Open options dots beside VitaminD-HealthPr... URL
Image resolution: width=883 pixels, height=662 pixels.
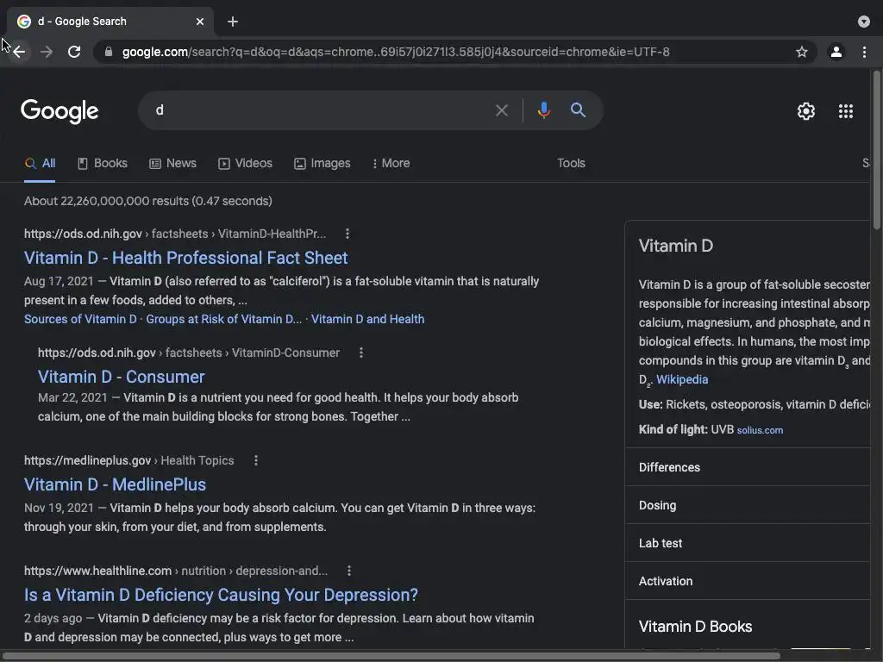click(348, 234)
